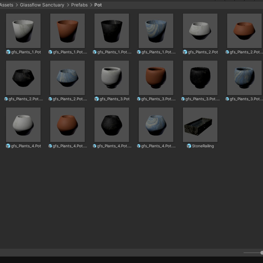Image resolution: width=263 pixels, height=263 pixels.
Task: Click the prefab cube icon beside gfs_Plants_4.Pot
Action: (x=8, y=146)
